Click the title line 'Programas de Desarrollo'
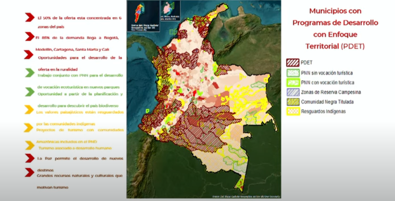The height and width of the screenshot is (201, 395). tap(335, 22)
